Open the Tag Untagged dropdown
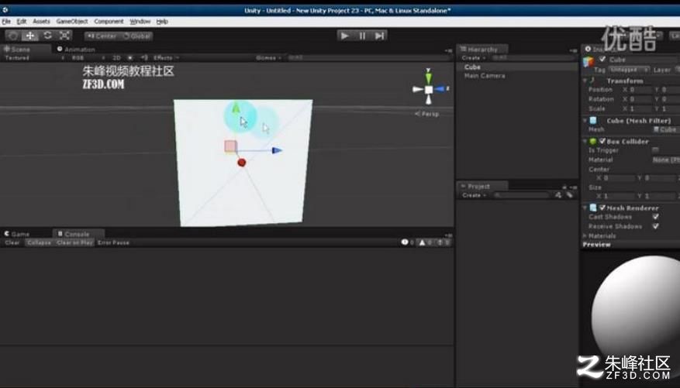Viewport: 680px width, 388px height. pos(629,69)
